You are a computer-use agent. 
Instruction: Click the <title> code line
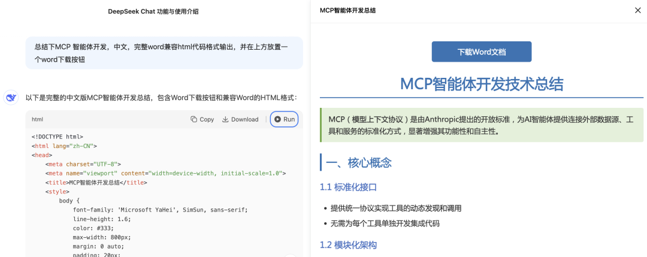point(96,182)
